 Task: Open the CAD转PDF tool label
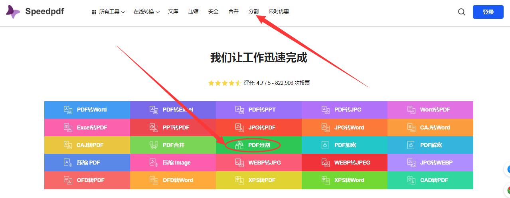(434, 180)
